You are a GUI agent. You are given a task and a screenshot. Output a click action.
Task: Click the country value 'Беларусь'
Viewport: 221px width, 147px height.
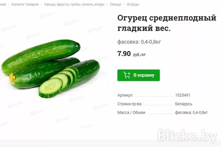pyautogui.click(x=184, y=104)
